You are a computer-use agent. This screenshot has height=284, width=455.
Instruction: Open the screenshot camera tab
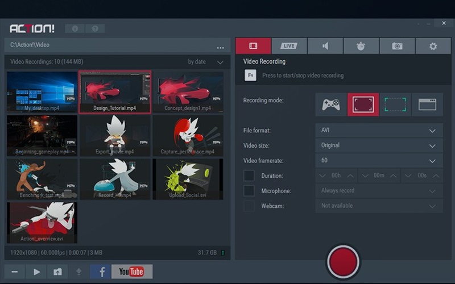pyautogui.click(x=397, y=46)
